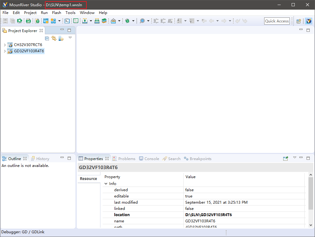
Task: Click the Forward navigation arrow
Action: pos(224,21)
